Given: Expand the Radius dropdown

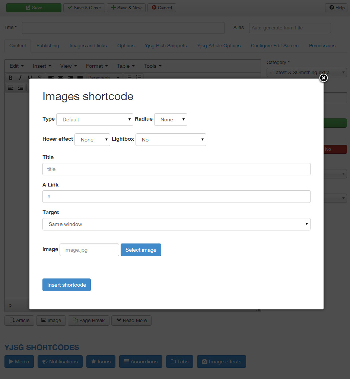Looking at the screenshot, I should click(x=171, y=120).
